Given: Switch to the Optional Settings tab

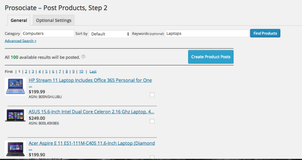Looking at the screenshot, I should coord(53,20).
